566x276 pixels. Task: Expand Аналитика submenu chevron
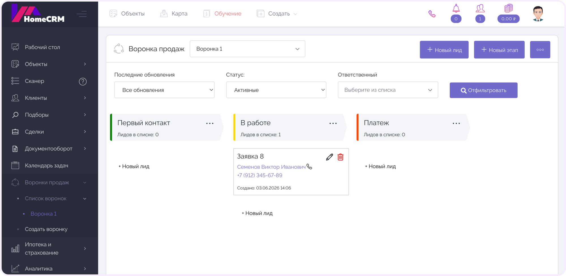[x=85, y=269]
